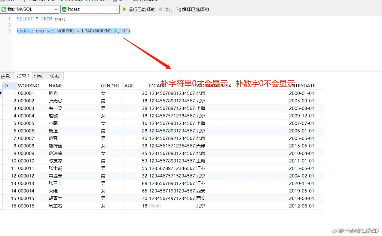Select the ID column header
Image resolution: width=382 pixels, height=236 pixels.
pyautogui.click(x=10, y=86)
